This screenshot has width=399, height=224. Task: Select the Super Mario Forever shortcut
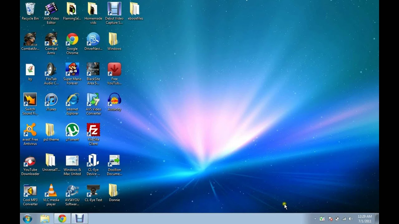pos(72,74)
